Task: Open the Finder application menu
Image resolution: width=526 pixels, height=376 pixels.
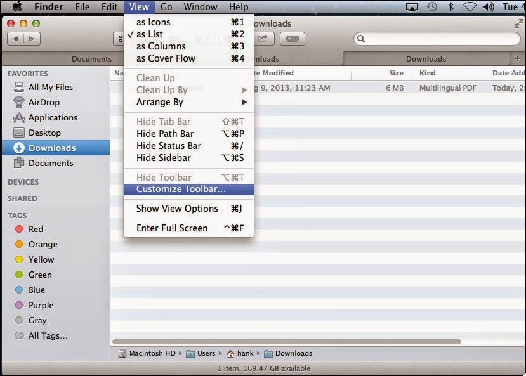Action: tap(49, 7)
